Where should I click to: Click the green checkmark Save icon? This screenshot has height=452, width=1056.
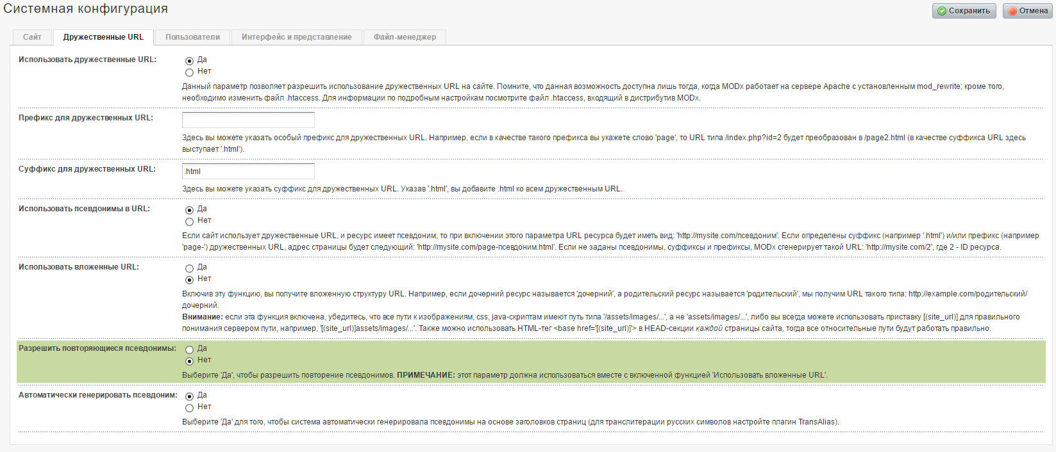click(x=941, y=11)
